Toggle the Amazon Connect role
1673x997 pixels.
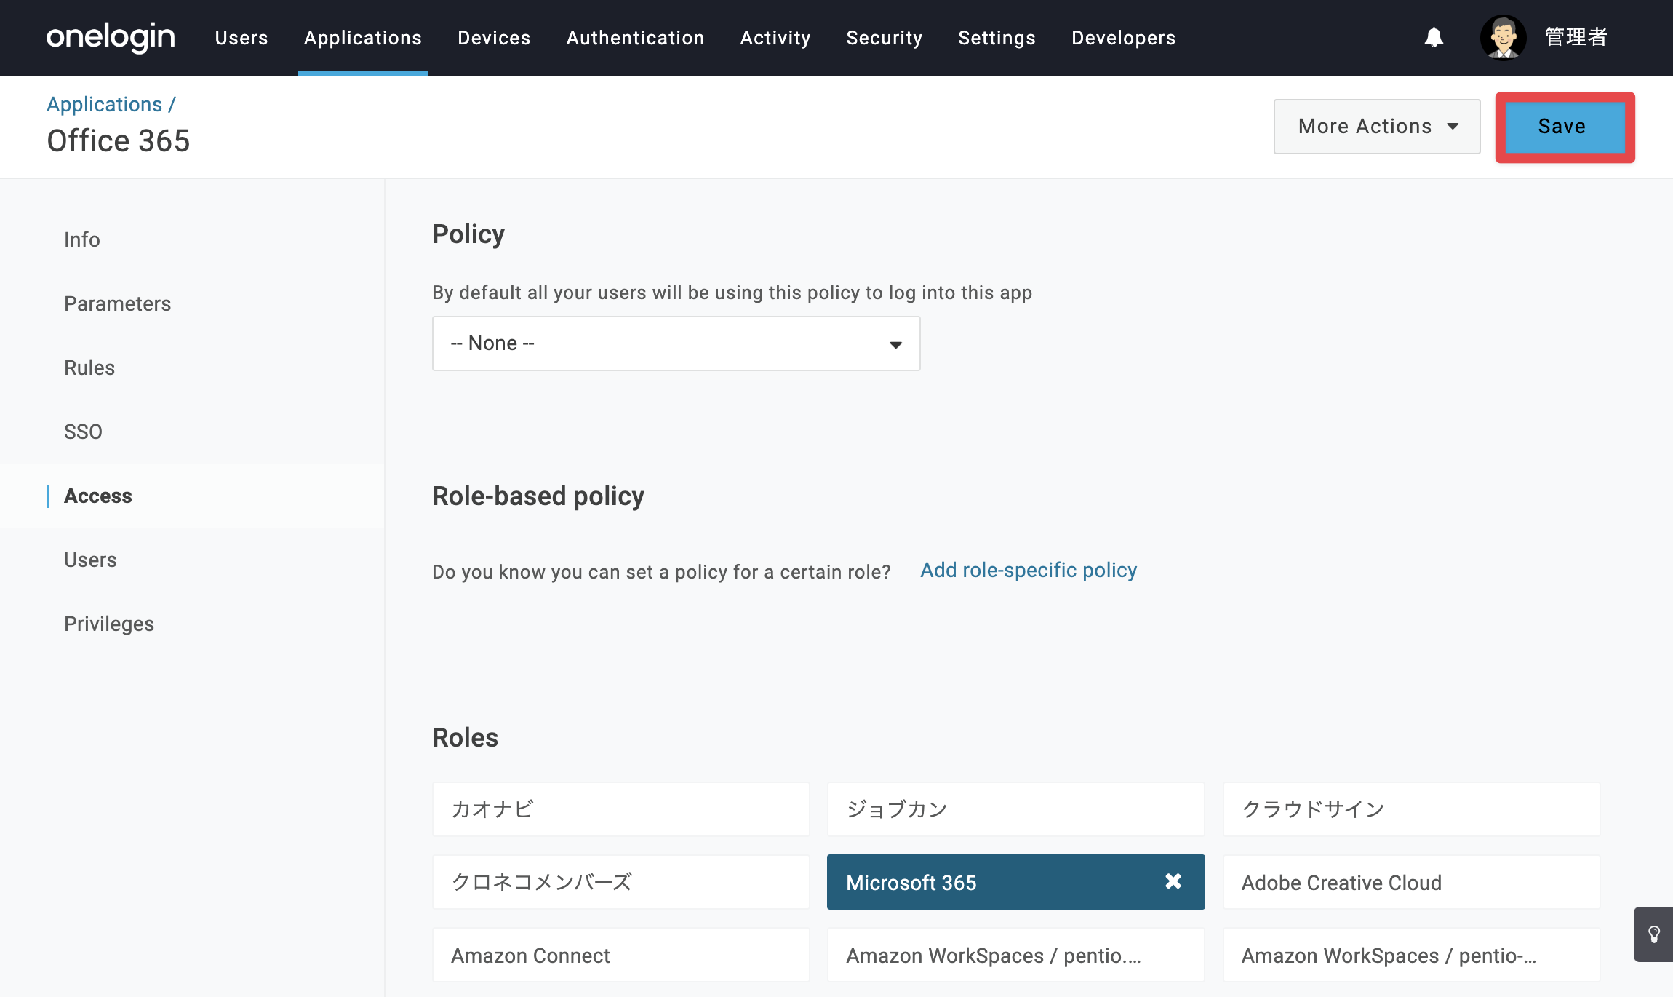point(621,955)
